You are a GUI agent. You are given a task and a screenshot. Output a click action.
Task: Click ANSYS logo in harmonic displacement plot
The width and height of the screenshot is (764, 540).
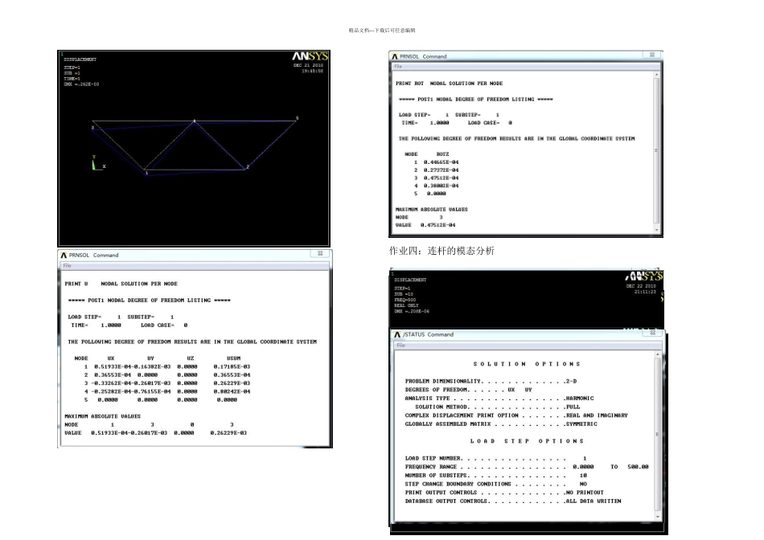(x=643, y=276)
